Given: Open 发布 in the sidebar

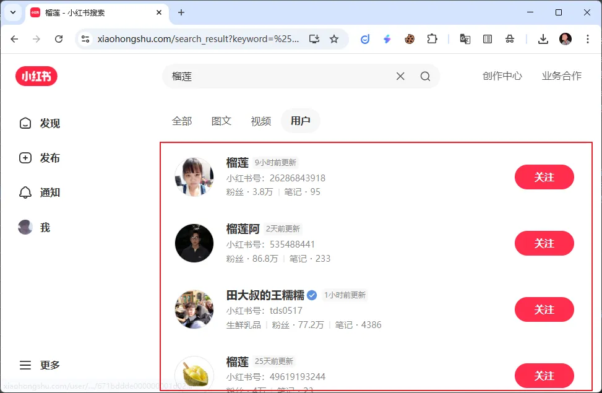Looking at the screenshot, I should click(40, 158).
